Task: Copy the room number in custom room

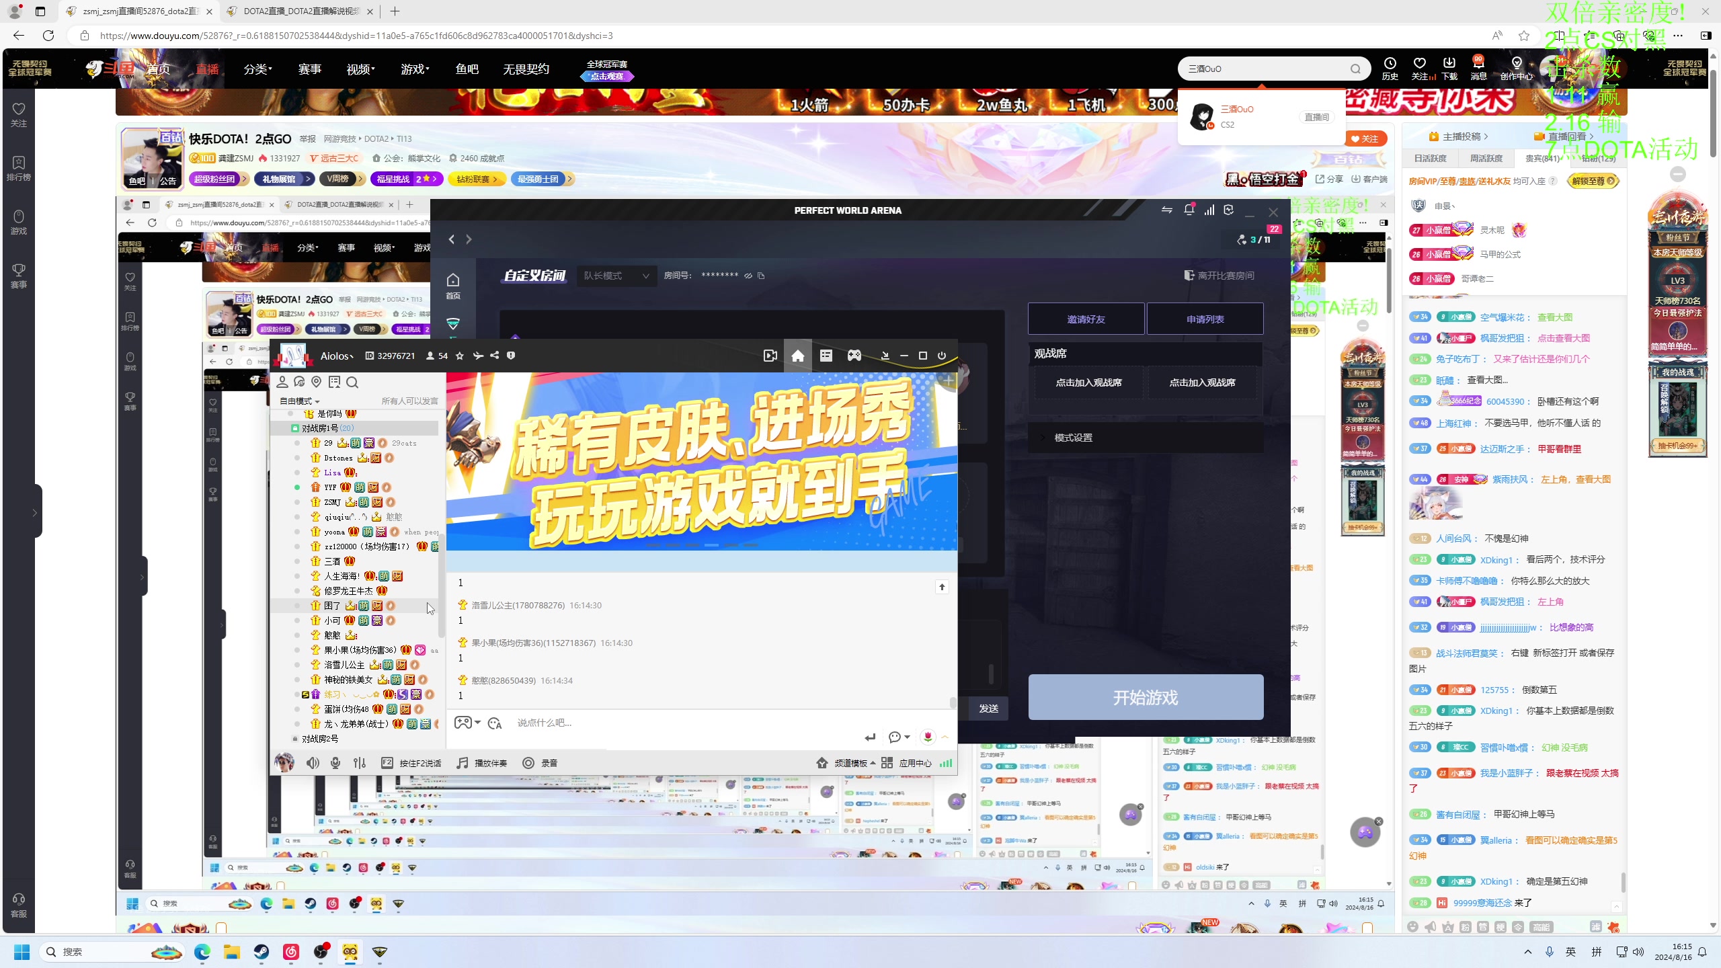Action: coord(761,276)
